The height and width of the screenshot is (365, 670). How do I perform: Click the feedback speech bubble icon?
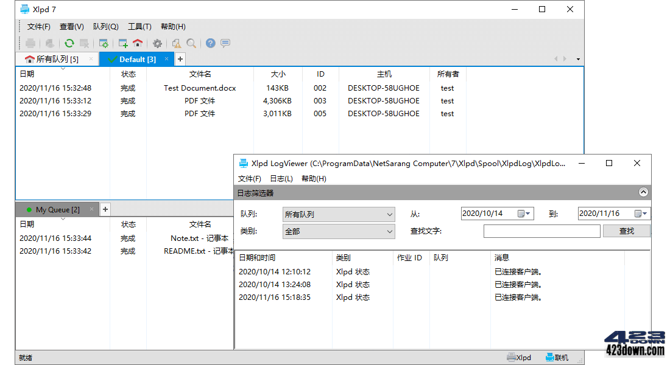click(x=226, y=43)
